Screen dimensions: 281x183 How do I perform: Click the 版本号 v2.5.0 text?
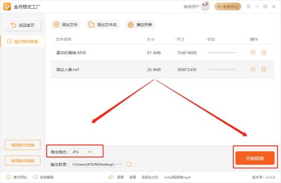tap(263, 177)
